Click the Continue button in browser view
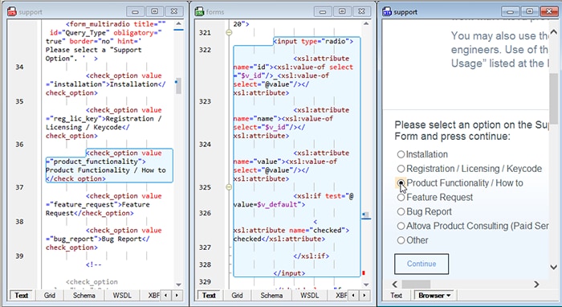Screen dimensions: 562x307 pyautogui.click(x=421, y=264)
